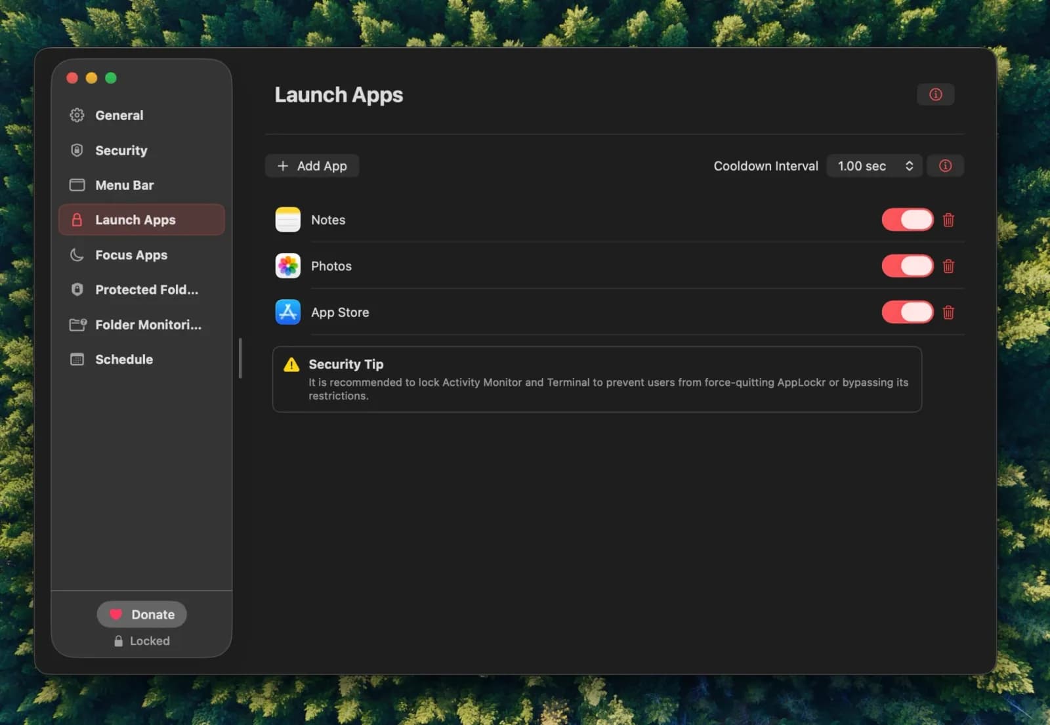Click the Photos app icon
1050x725 pixels.
coord(288,266)
